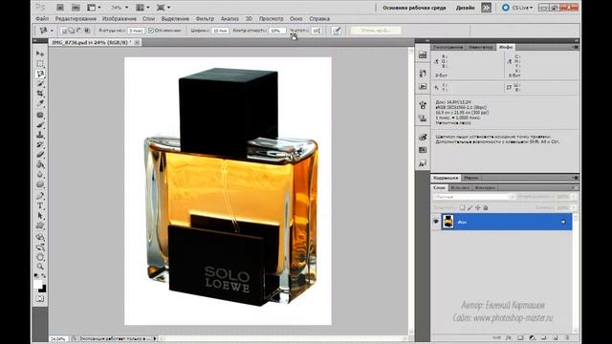Viewport: 612px width, 344px height.
Task: Choose the Add to selection mode button
Action: point(72,31)
